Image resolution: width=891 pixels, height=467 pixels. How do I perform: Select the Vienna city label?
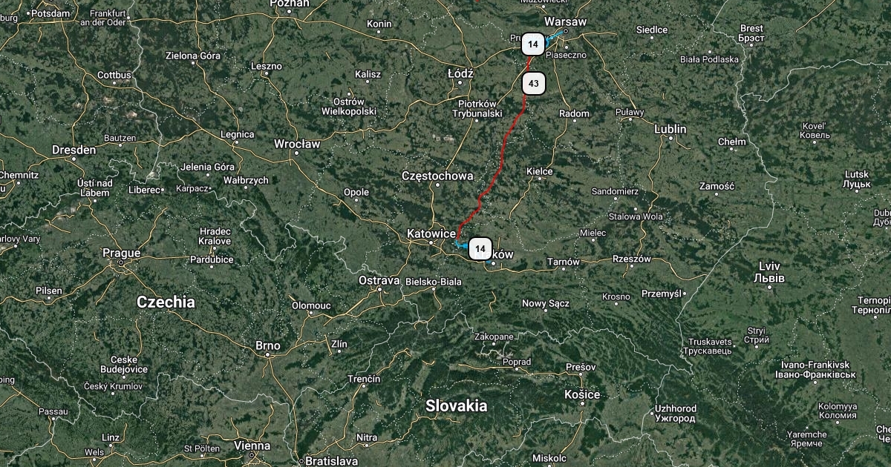pos(252,446)
